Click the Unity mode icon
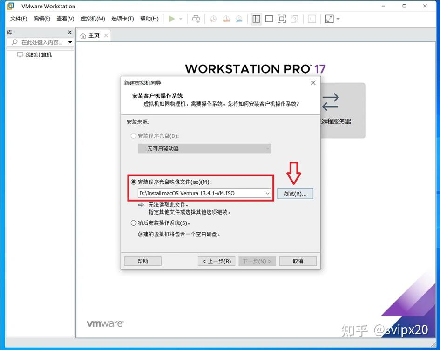This screenshot has width=440, height=350. tap(294, 19)
